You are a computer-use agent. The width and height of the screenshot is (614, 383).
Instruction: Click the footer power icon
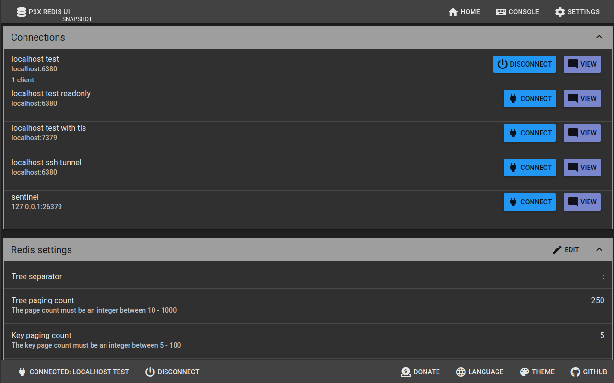(150, 372)
